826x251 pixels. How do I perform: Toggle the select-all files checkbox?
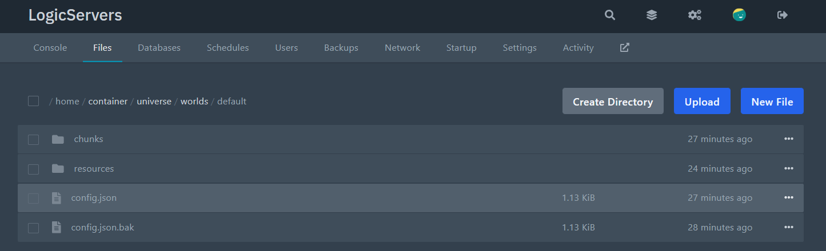click(x=34, y=101)
